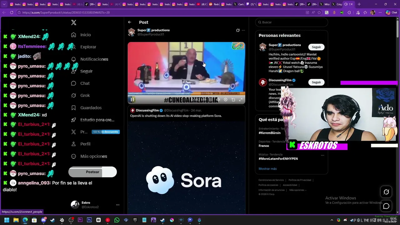Click the browser address bar URL
This screenshot has height=225, width=400.
point(66,12)
